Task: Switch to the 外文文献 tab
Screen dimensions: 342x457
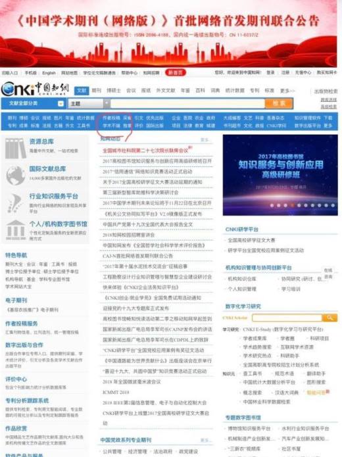Action: point(166,91)
